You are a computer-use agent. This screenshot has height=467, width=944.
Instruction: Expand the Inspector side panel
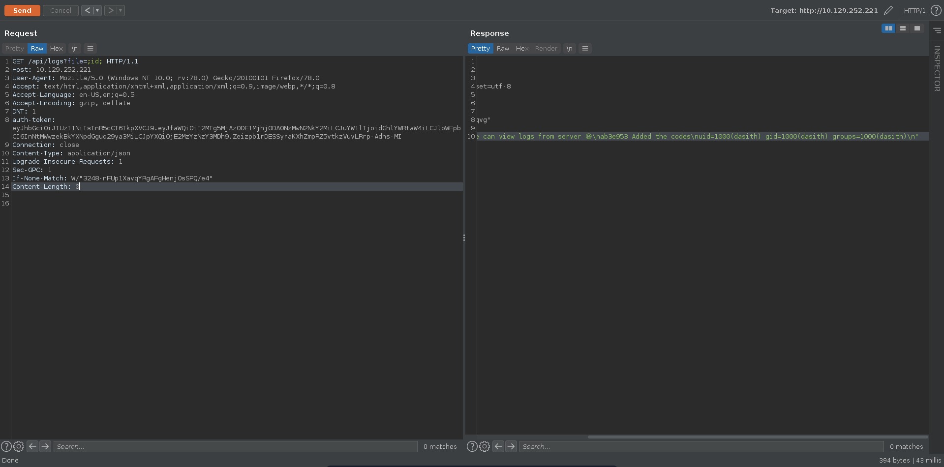pyautogui.click(x=937, y=69)
